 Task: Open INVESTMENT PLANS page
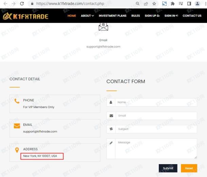pyautogui.click(x=112, y=16)
